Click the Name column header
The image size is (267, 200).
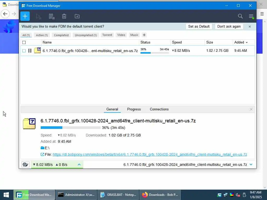[x=90, y=42]
